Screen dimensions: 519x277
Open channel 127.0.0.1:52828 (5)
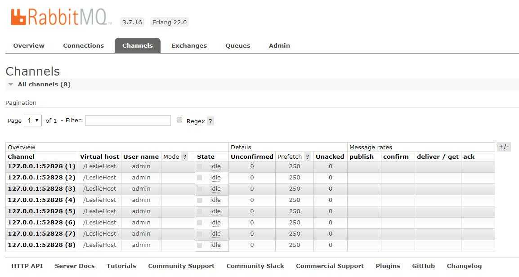[42, 211]
